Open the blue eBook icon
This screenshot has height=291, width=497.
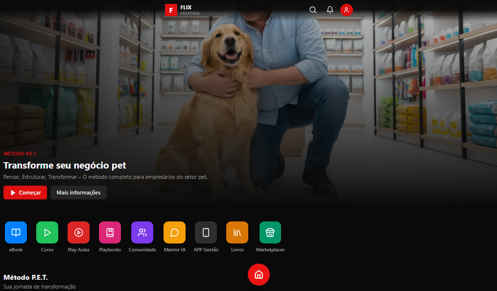coord(16,232)
